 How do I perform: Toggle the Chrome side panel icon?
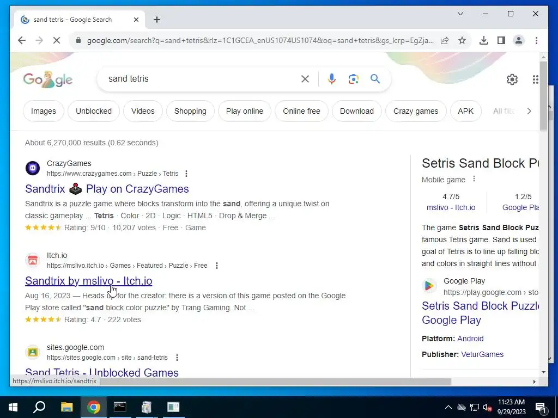coord(501,40)
